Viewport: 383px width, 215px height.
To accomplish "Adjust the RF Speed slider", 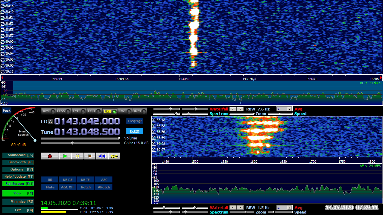I will [x=280, y=113].
